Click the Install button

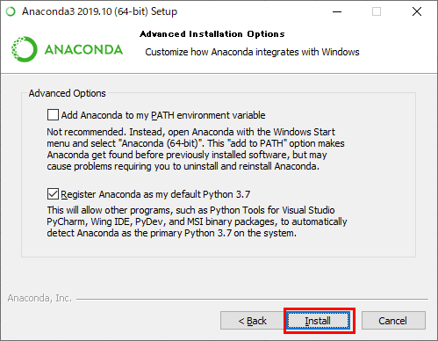[318, 321]
